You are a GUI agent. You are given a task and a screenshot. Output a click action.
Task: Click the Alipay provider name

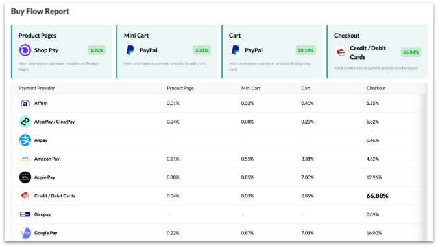[x=41, y=140]
